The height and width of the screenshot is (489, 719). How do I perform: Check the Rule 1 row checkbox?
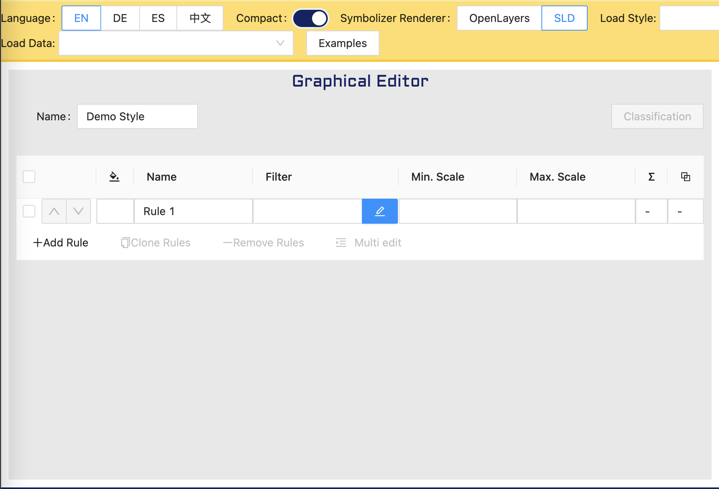29,211
